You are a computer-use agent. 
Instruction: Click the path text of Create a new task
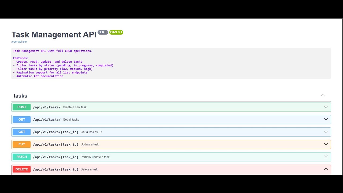coord(47,107)
